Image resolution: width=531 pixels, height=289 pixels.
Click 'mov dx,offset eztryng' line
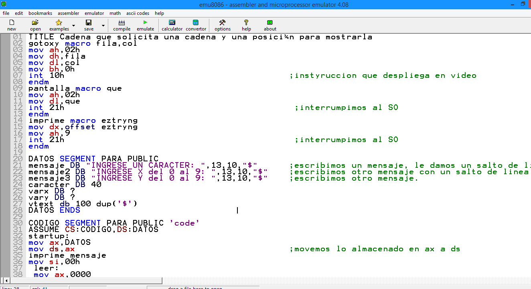point(83,127)
